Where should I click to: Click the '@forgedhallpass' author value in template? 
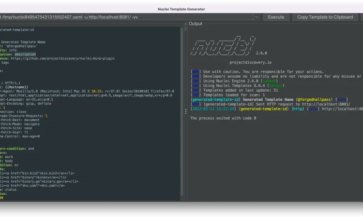pos(21,46)
